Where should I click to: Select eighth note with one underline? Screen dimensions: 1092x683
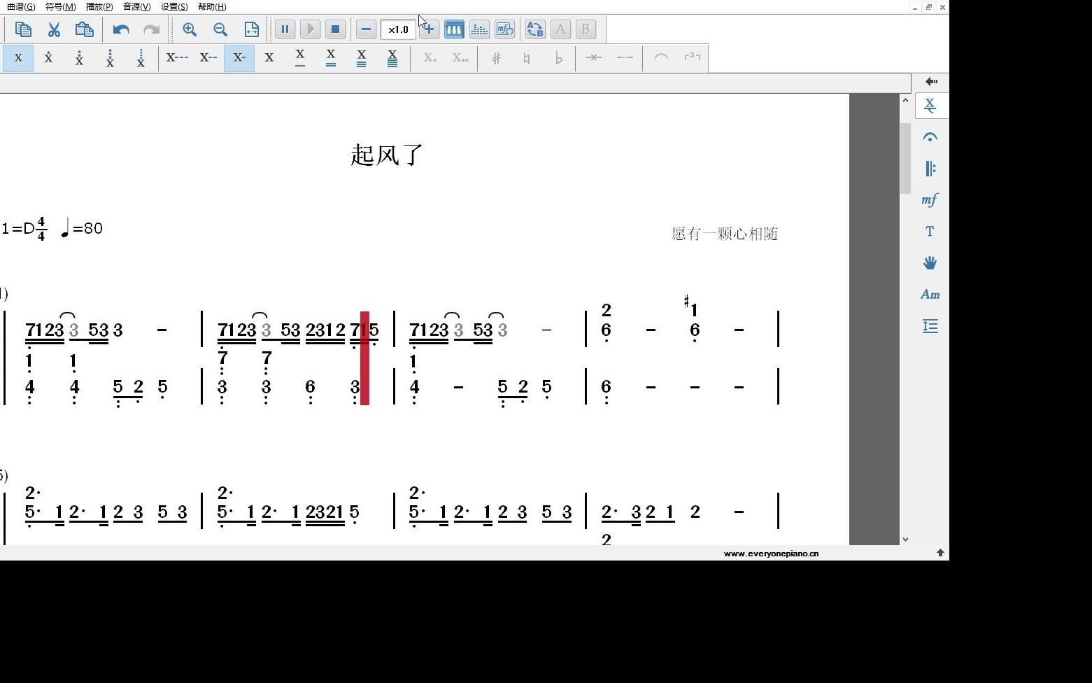(300, 58)
